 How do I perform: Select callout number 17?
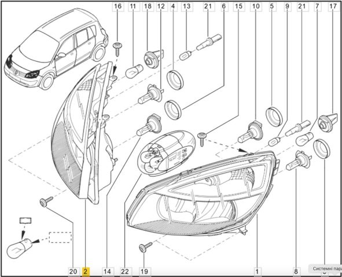333,6
